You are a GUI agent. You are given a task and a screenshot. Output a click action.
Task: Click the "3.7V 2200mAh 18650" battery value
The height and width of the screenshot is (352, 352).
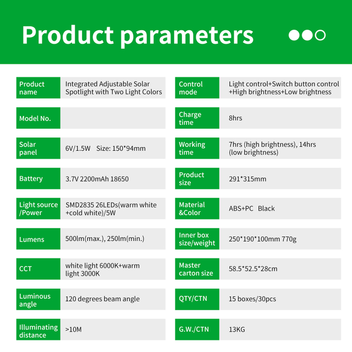(x=97, y=179)
